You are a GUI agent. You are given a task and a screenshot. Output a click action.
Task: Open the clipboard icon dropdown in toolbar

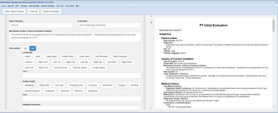click(78, 6)
